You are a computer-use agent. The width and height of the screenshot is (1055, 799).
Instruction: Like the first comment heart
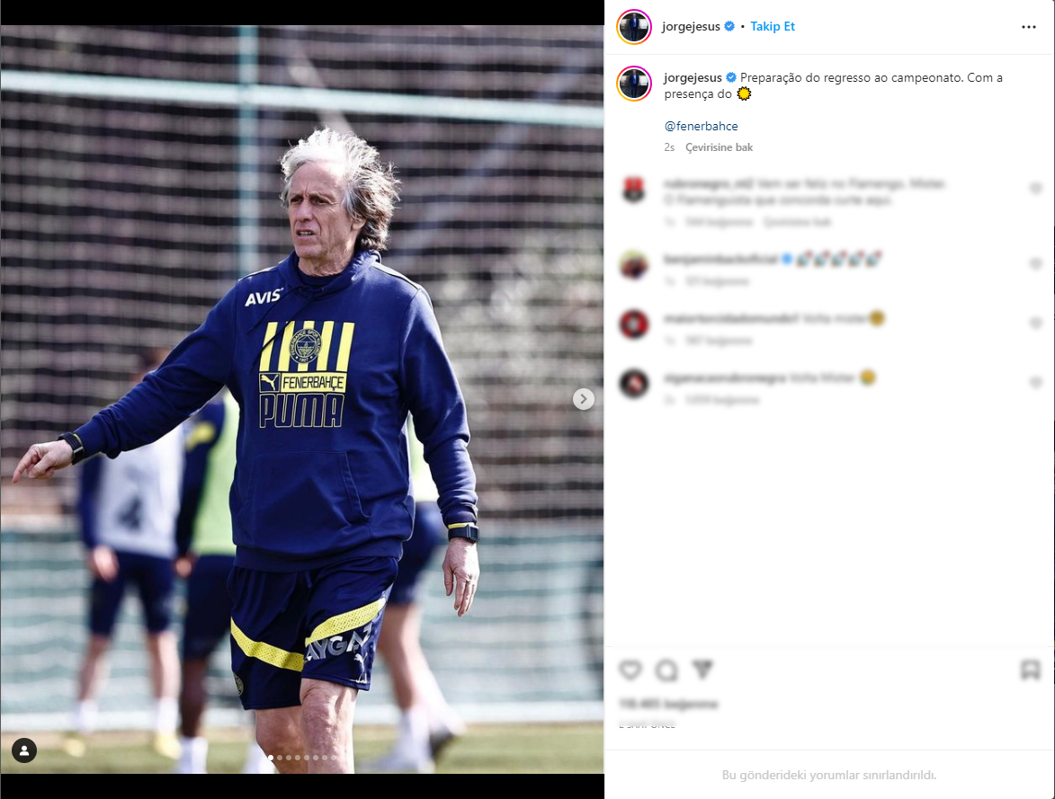[x=1035, y=189]
